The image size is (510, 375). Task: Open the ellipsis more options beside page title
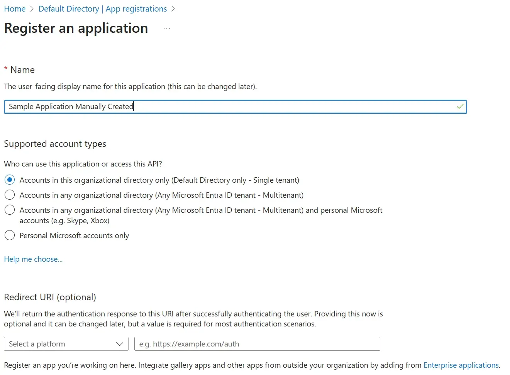pyautogui.click(x=167, y=29)
